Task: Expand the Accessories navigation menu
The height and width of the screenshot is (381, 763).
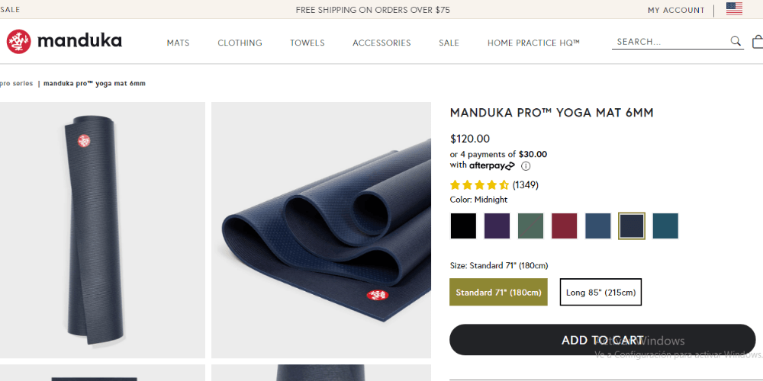Action: 381,43
